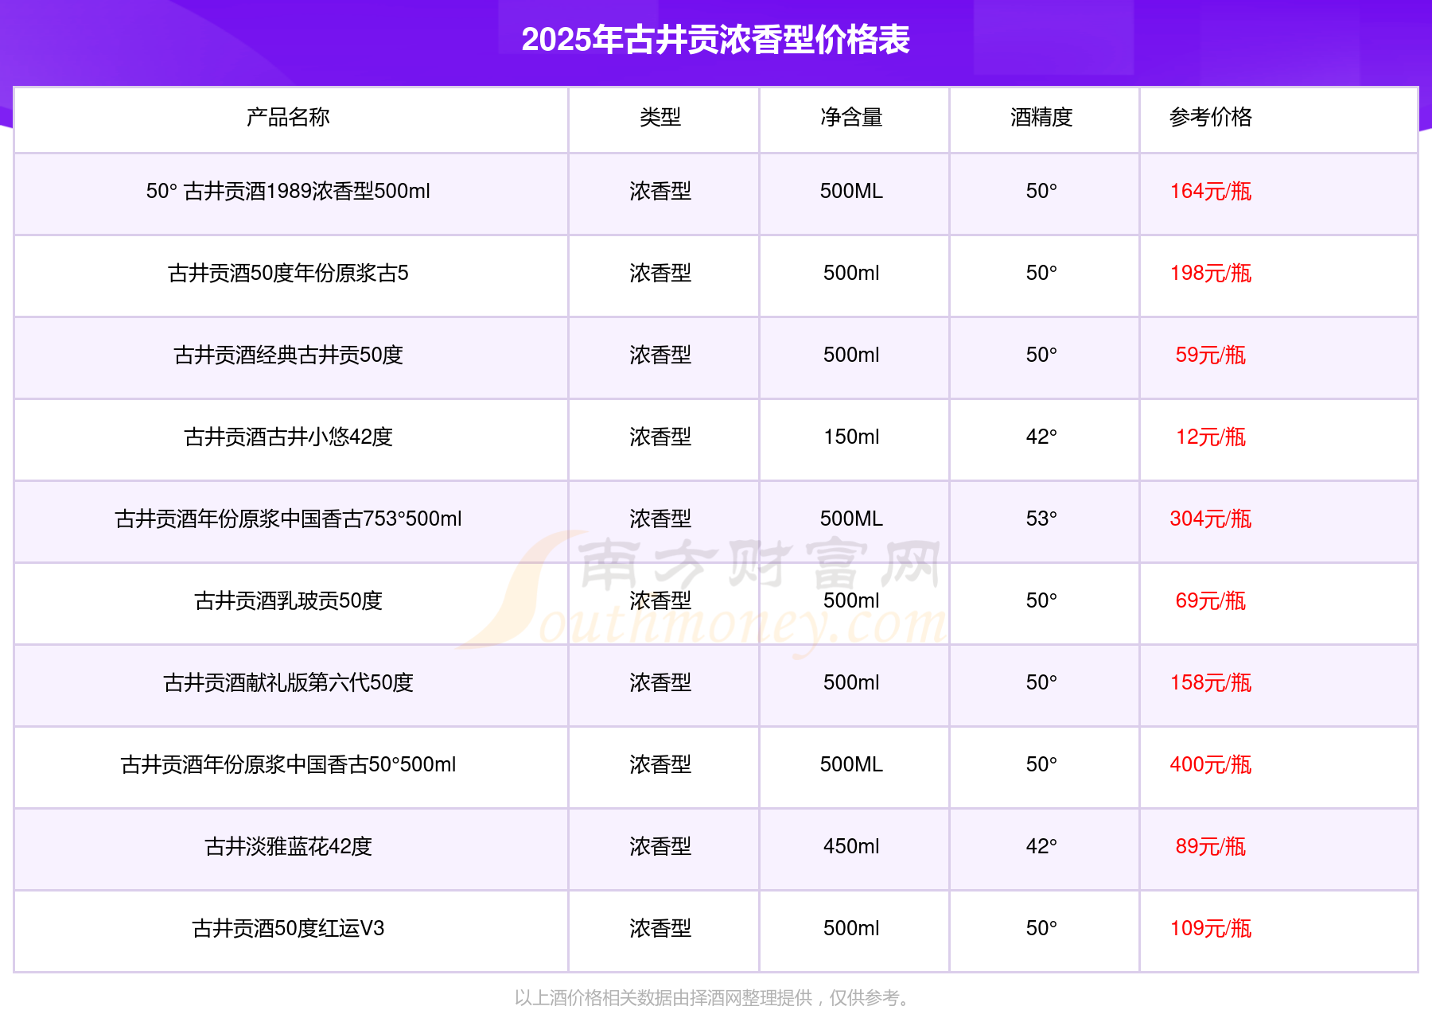Click the title "2025年古井贡浓香型价格表"
This screenshot has width=1432, height=1010.
(x=715, y=40)
